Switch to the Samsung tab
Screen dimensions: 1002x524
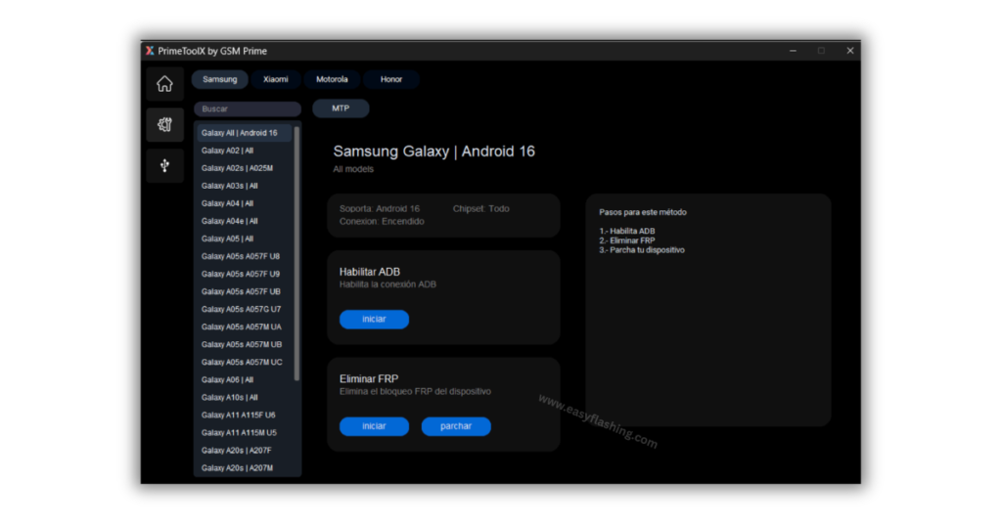coord(220,79)
